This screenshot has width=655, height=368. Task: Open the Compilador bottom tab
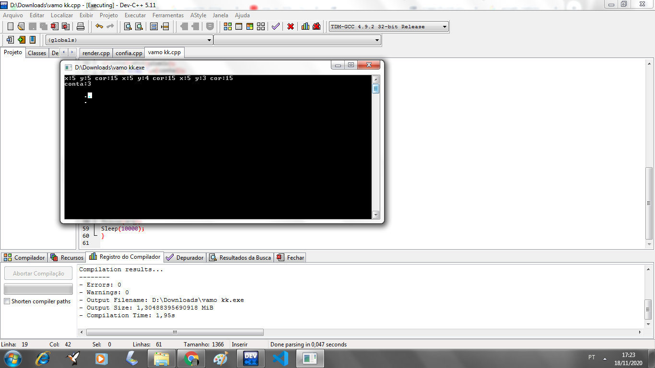click(24, 258)
